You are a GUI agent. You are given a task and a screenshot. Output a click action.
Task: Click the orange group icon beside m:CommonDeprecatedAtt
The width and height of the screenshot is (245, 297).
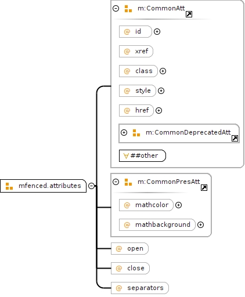tap(136, 133)
